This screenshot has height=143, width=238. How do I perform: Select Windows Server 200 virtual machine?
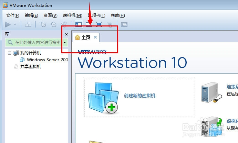coord(47,60)
